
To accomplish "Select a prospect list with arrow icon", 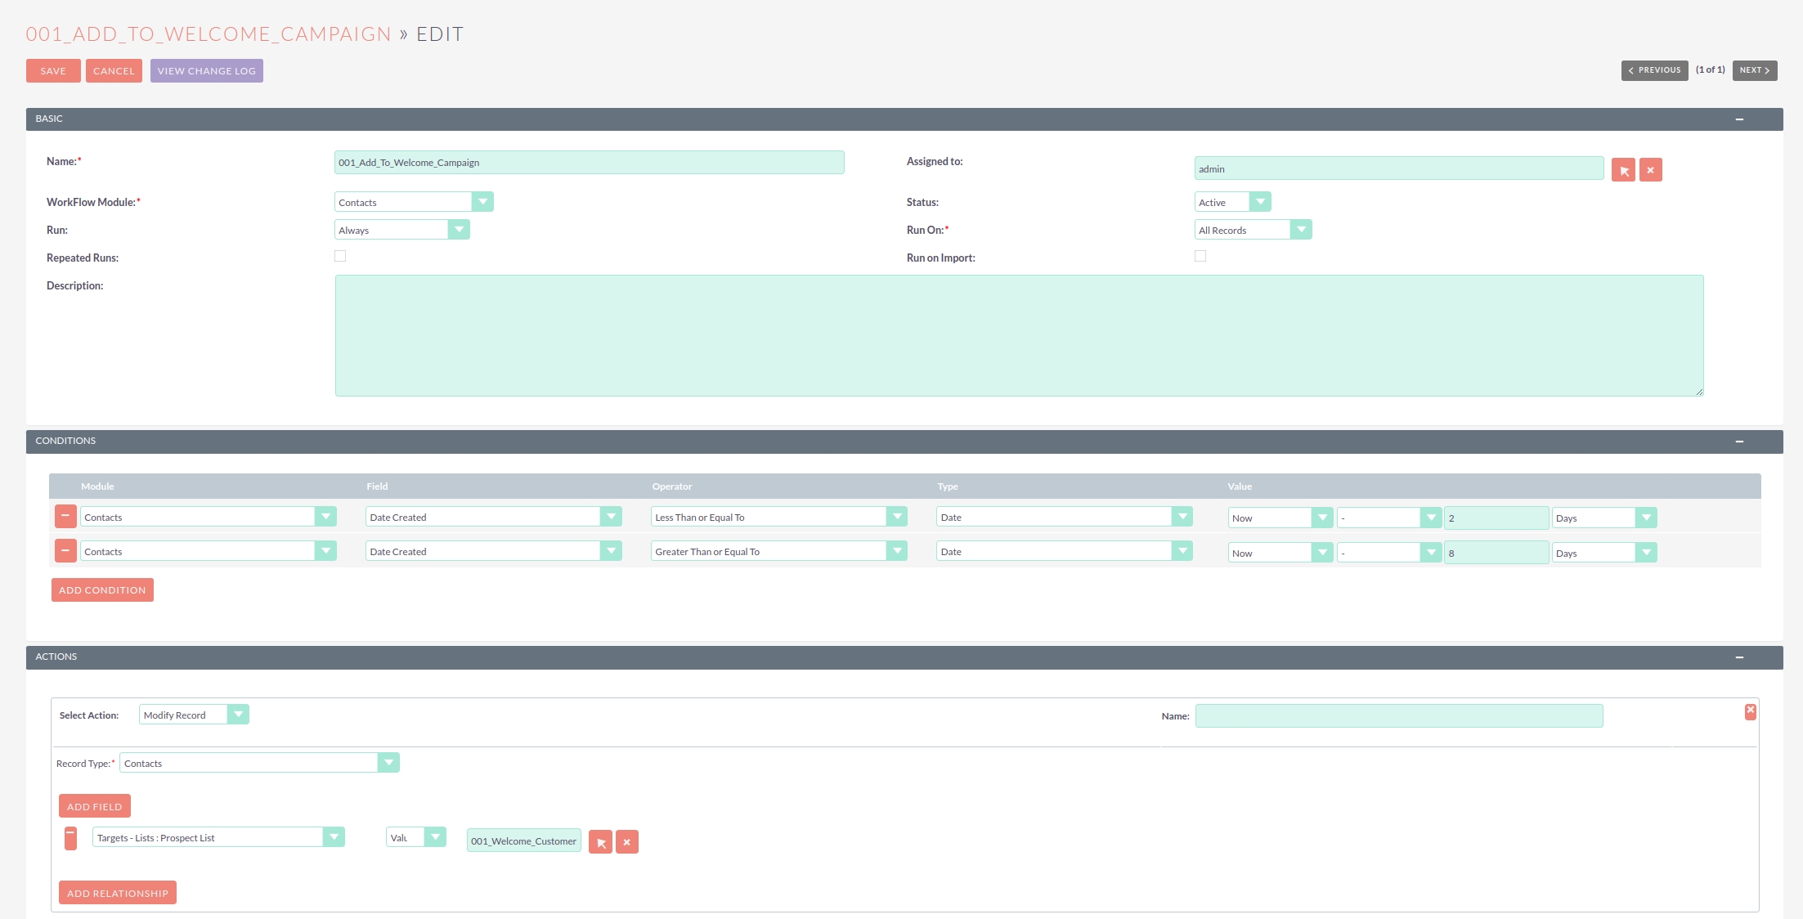I will pyautogui.click(x=600, y=842).
